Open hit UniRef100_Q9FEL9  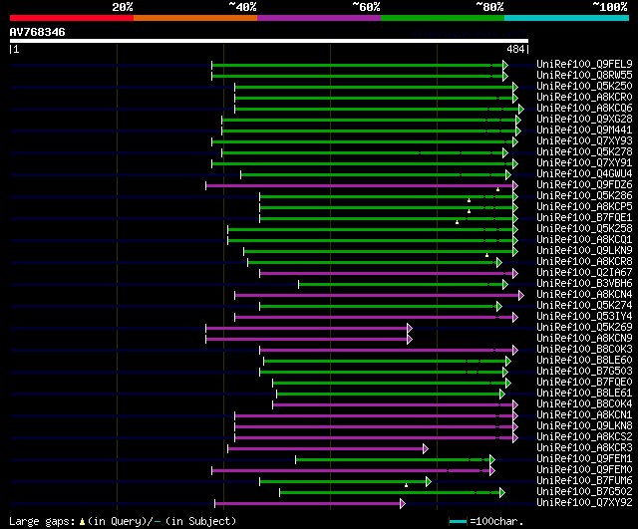click(x=584, y=64)
